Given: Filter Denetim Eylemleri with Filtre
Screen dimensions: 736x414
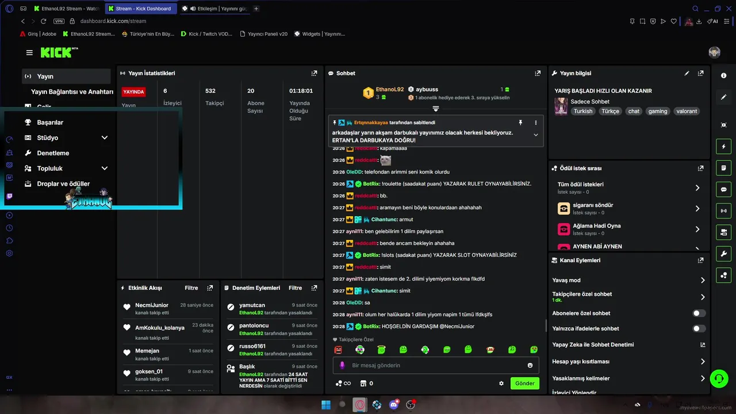Looking at the screenshot, I should pyautogui.click(x=295, y=288).
